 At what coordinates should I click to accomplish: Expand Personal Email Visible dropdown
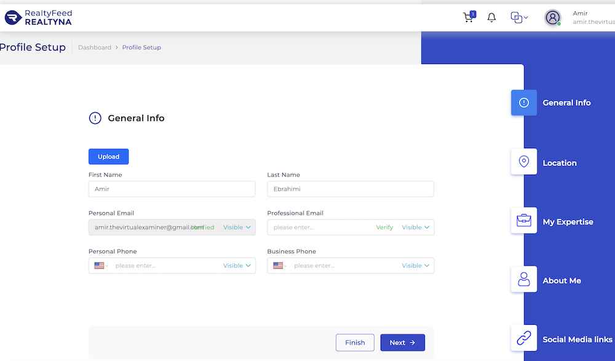click(237, 227)
